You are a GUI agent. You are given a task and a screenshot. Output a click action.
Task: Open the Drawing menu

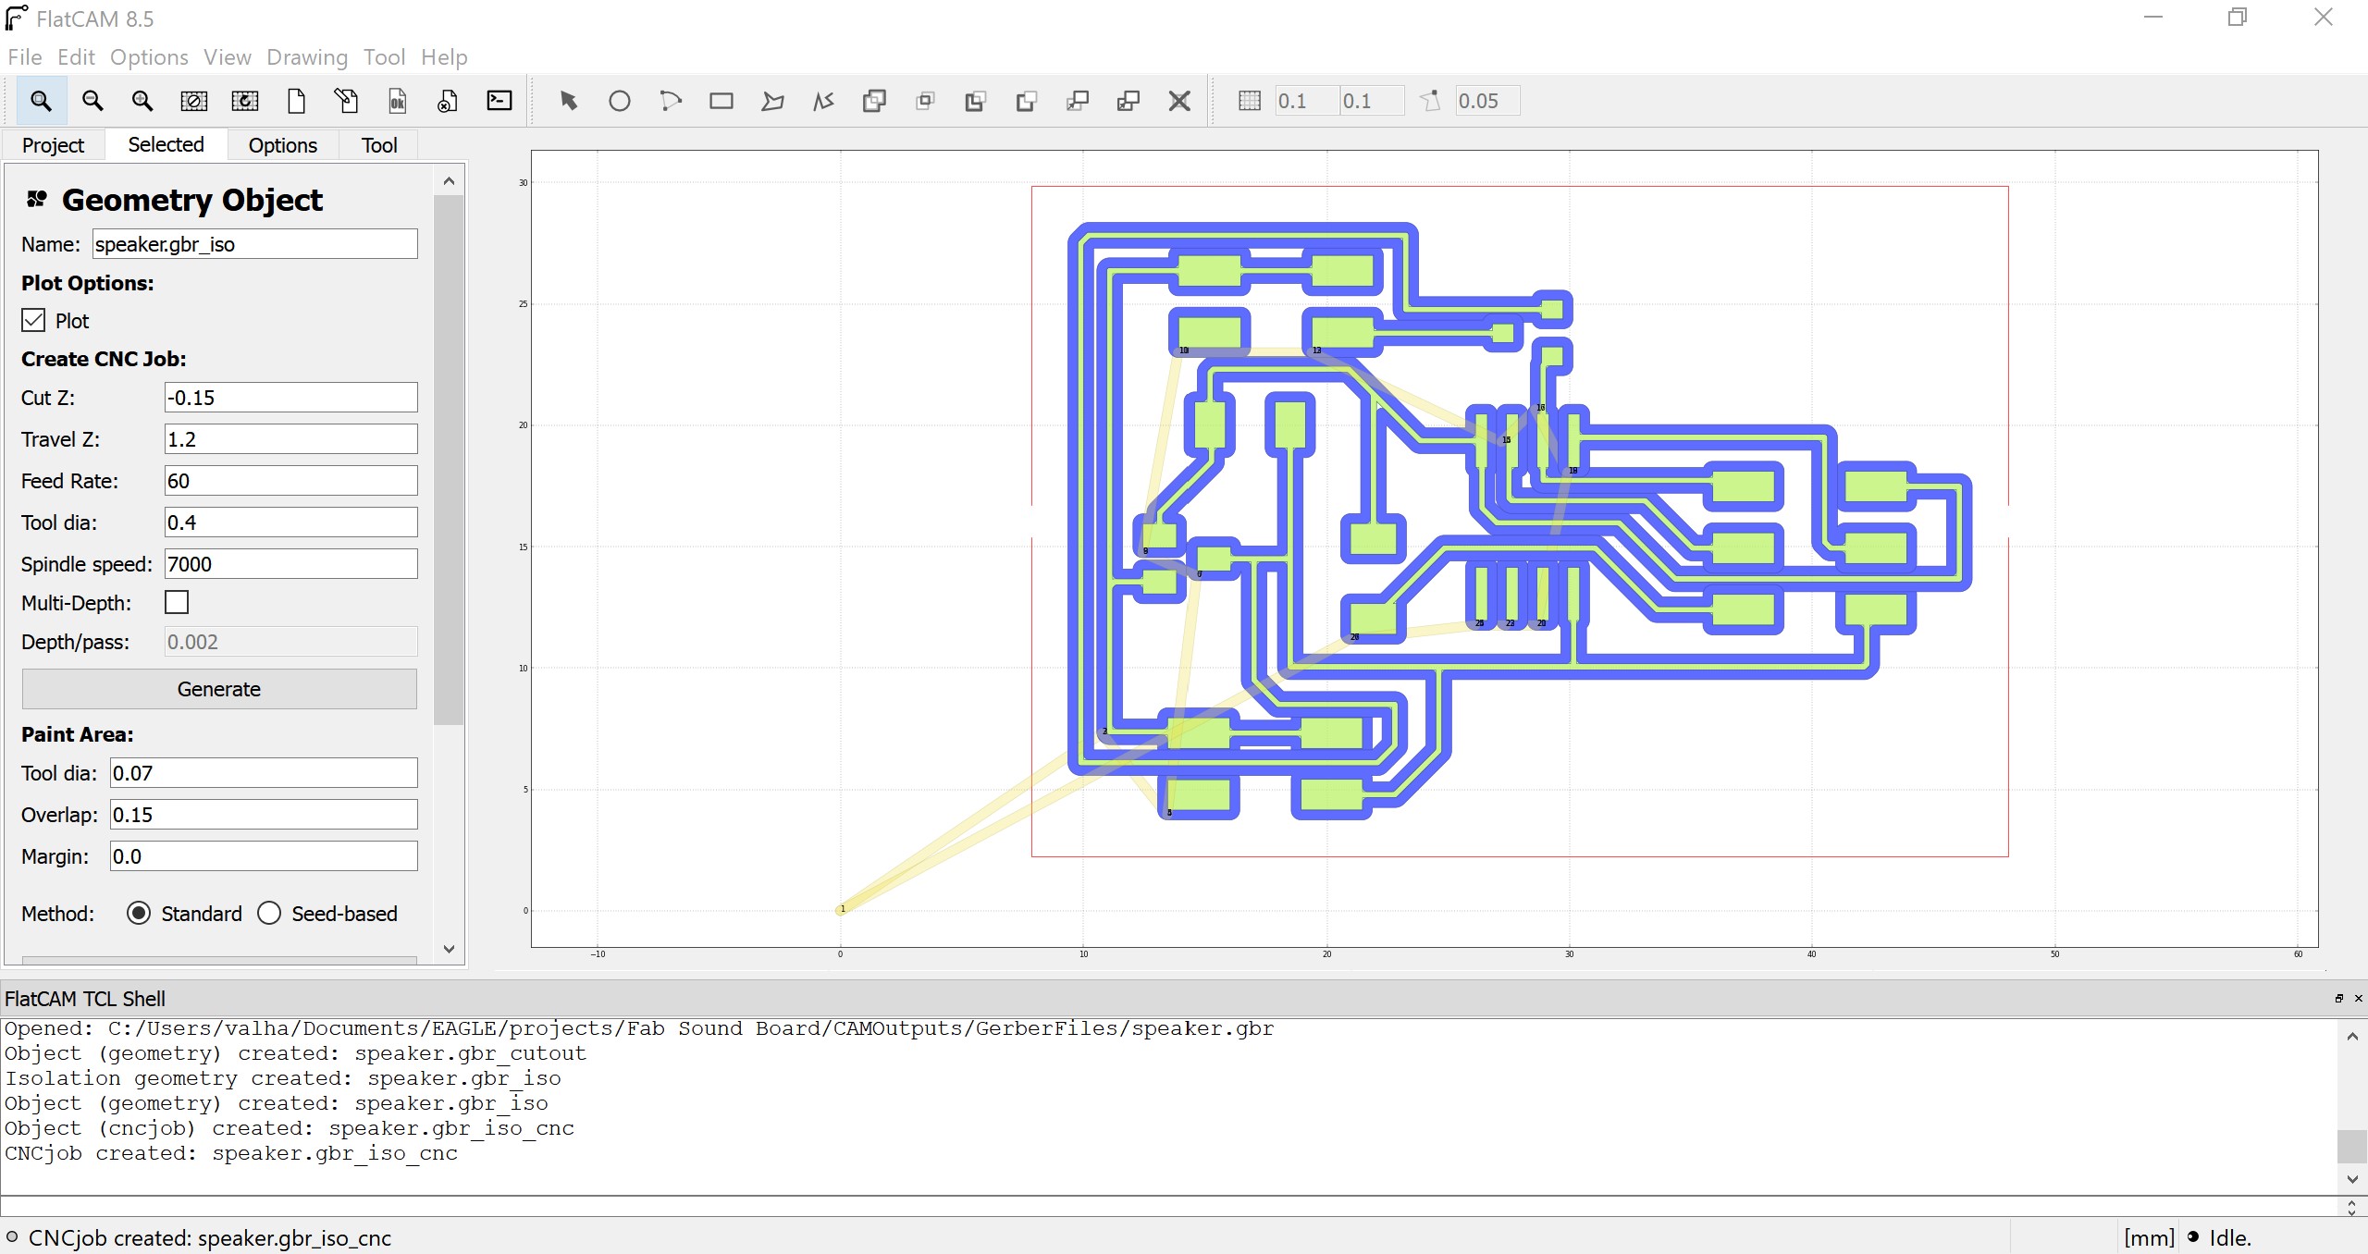click(307, 57)
